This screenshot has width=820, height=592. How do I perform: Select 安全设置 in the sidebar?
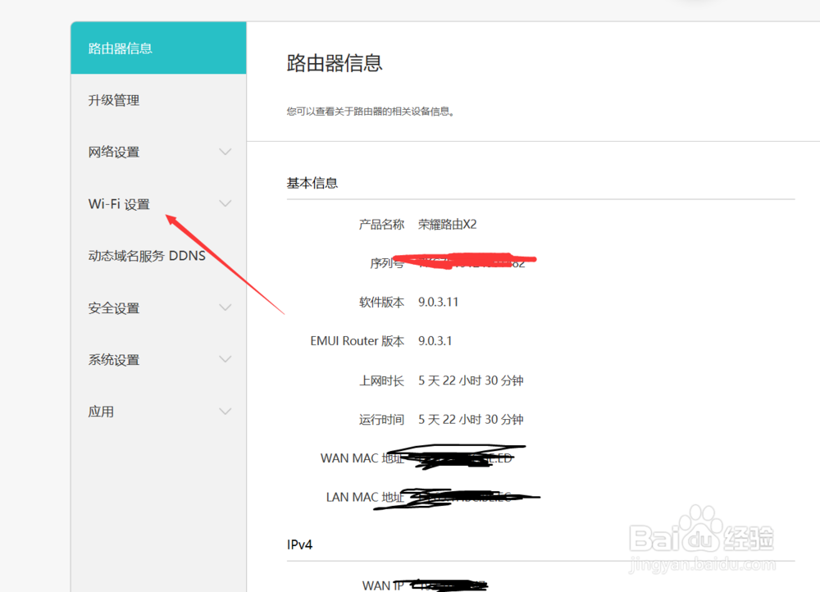point(158,307)
